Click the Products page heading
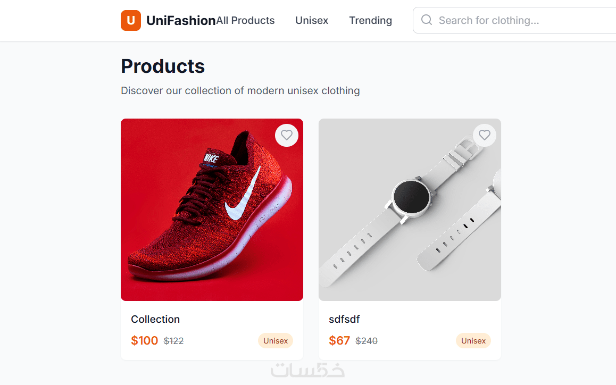The image size is (616, 385). pyautogui.click(x=163, y=66)
